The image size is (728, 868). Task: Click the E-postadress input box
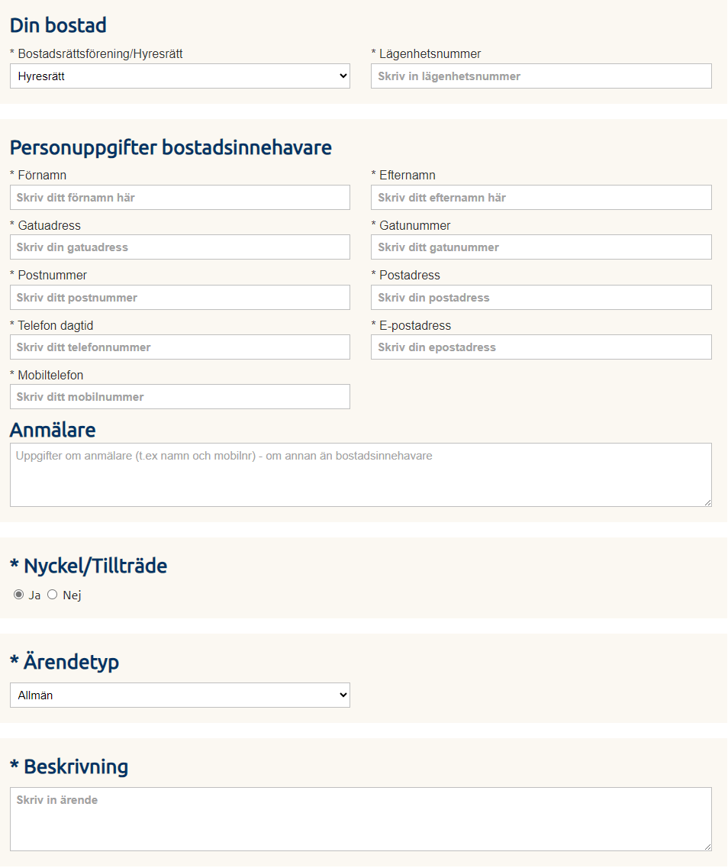pyautogui.click(x=541, y=347)
